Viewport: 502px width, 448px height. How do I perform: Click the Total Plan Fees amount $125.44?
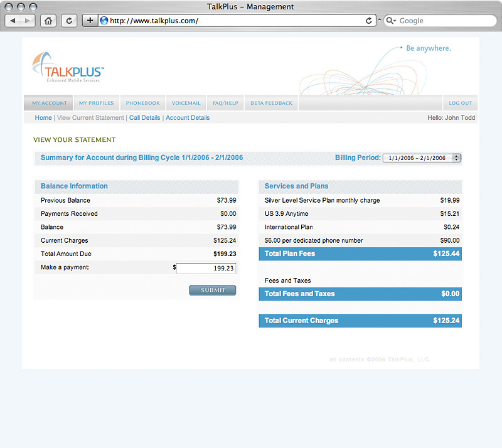click(446, 253)
